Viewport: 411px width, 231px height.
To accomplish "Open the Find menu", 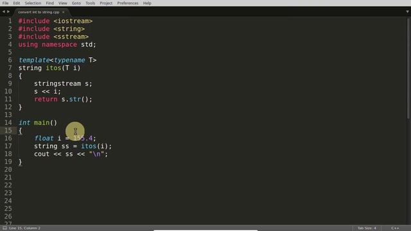I will pos(50,3).
